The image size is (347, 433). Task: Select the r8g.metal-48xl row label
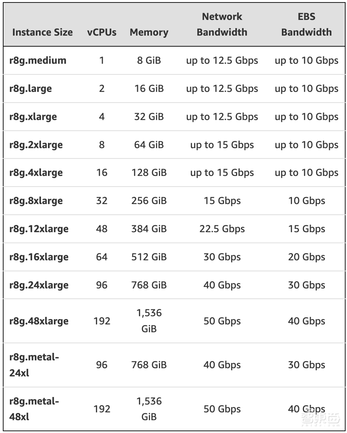(34, 409)
